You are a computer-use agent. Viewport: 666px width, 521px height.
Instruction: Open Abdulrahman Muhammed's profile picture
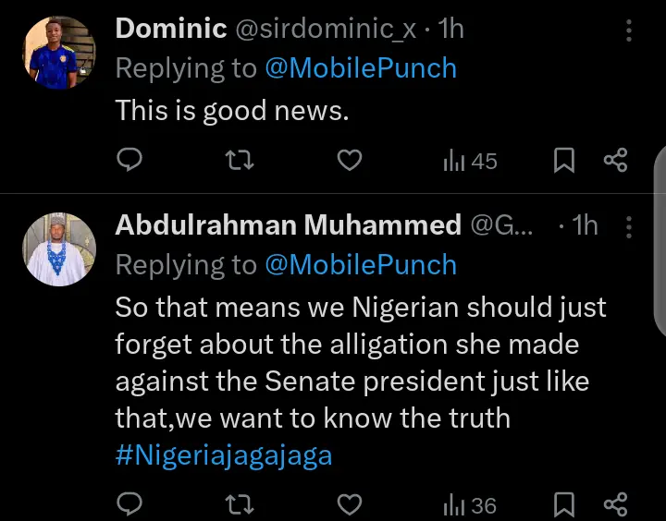point(59,249)
